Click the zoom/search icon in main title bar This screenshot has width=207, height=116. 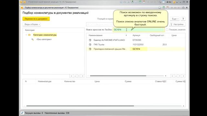(x=160, y=2)
